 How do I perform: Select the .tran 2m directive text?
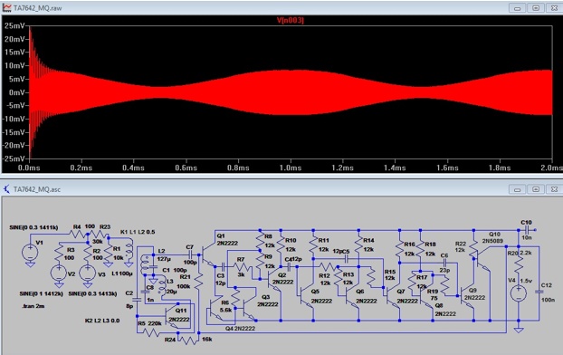click(33, 306)
